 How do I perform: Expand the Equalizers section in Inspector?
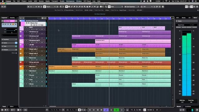point(9,40)
